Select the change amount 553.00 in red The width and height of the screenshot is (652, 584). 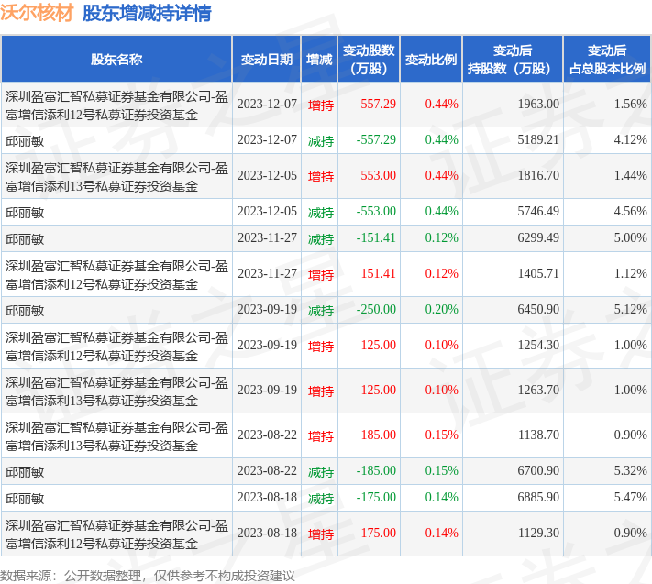point(378,175)
